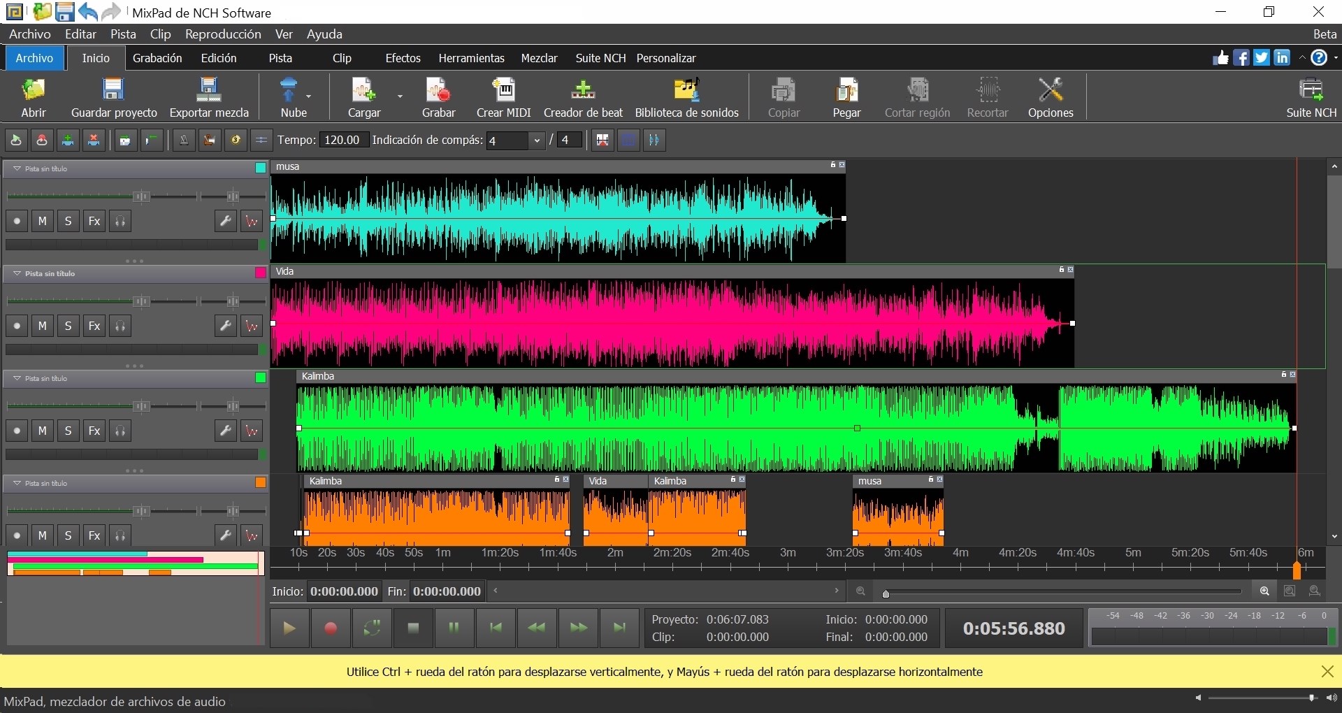Collapse the first Pista sin título track header
The height and width of the screenshot is (713, 1342).
point(15,168)
